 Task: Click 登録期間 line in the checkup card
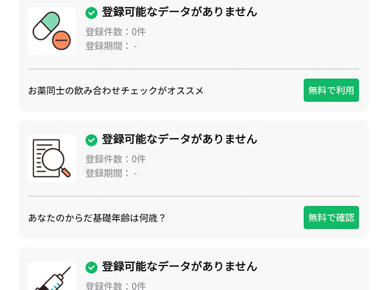pos(112,173)
